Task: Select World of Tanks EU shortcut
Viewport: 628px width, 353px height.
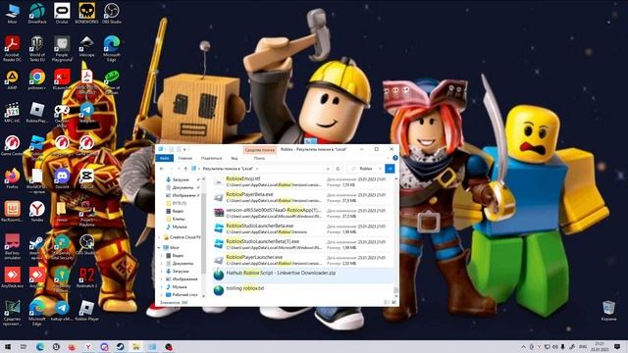Action: [37, 48]
